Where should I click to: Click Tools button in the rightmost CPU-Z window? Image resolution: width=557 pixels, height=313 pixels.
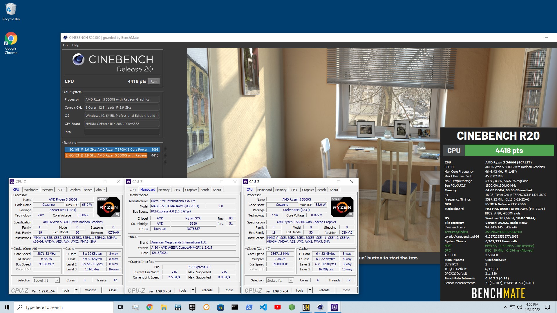click(299, 290)
